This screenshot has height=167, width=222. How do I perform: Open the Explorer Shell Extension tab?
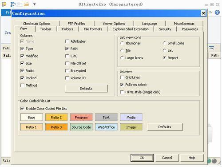coord(131,29)
